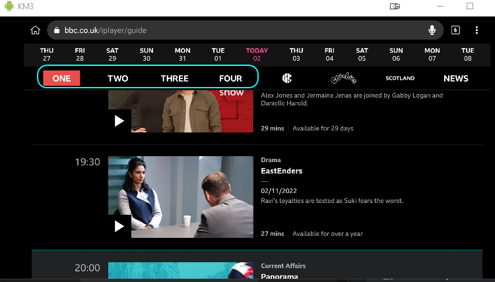Switch to BBC NEWS channel
The image size is (495, 282).
coord(456,78)
